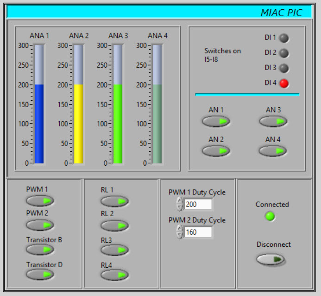Click the PWM 1 Duty Cycle field showing 200
Viewport: 321px width, 296px height.
pos(198,204)
